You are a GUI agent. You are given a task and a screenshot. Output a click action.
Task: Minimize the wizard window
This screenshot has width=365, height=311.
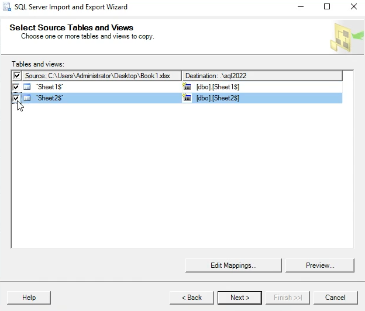point(301,7)
